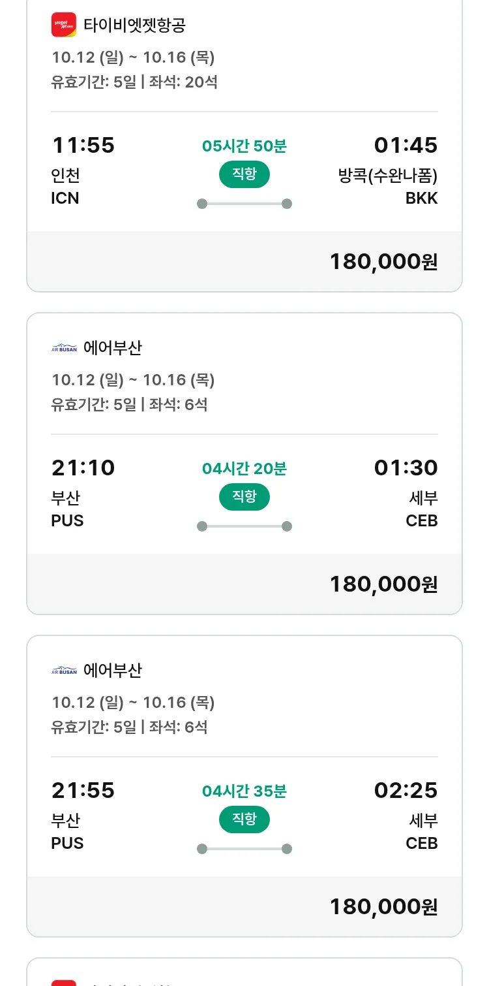Pick the 180,000원 price on the 21:55 Busan flight
489x986 pixels.
[383, 906]
